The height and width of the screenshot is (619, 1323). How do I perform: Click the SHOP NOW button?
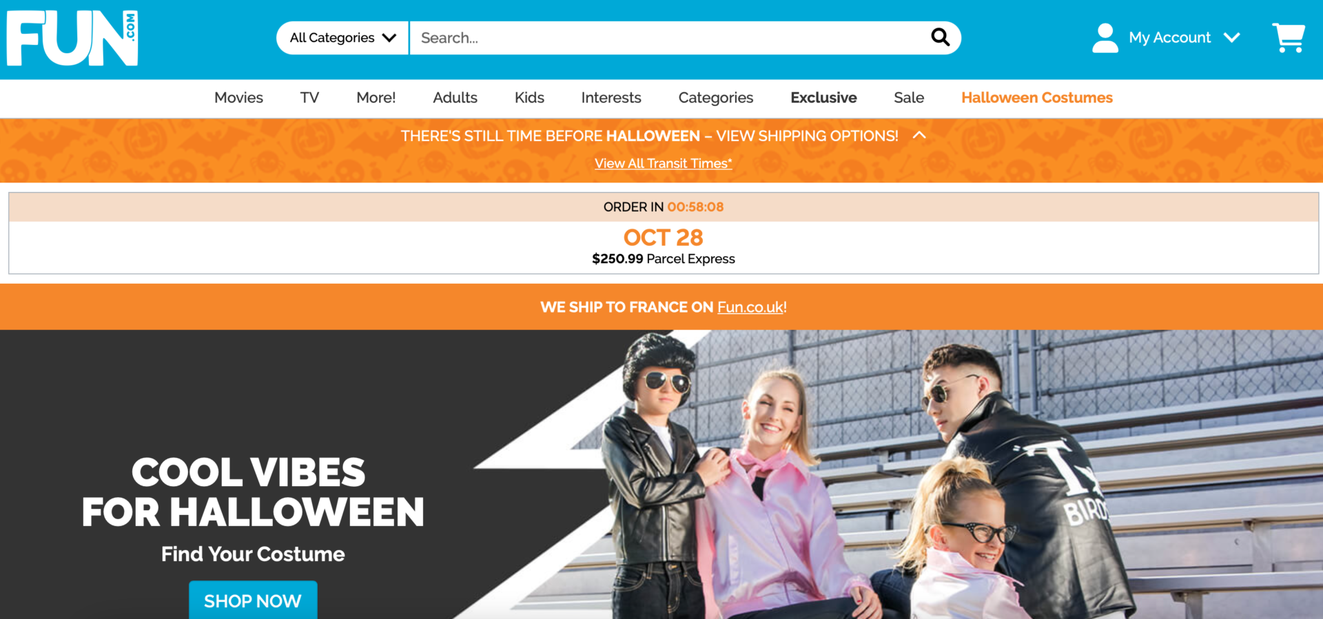point(253,600)
